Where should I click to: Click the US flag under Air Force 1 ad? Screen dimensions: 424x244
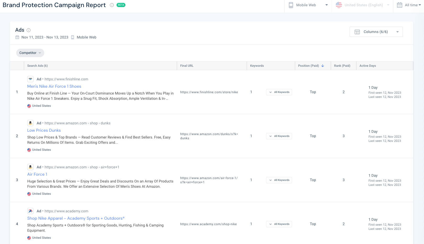pos(29,194)
